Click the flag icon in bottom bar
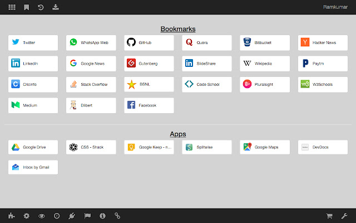This screenshot has height=223, width=356. (87, 216)
